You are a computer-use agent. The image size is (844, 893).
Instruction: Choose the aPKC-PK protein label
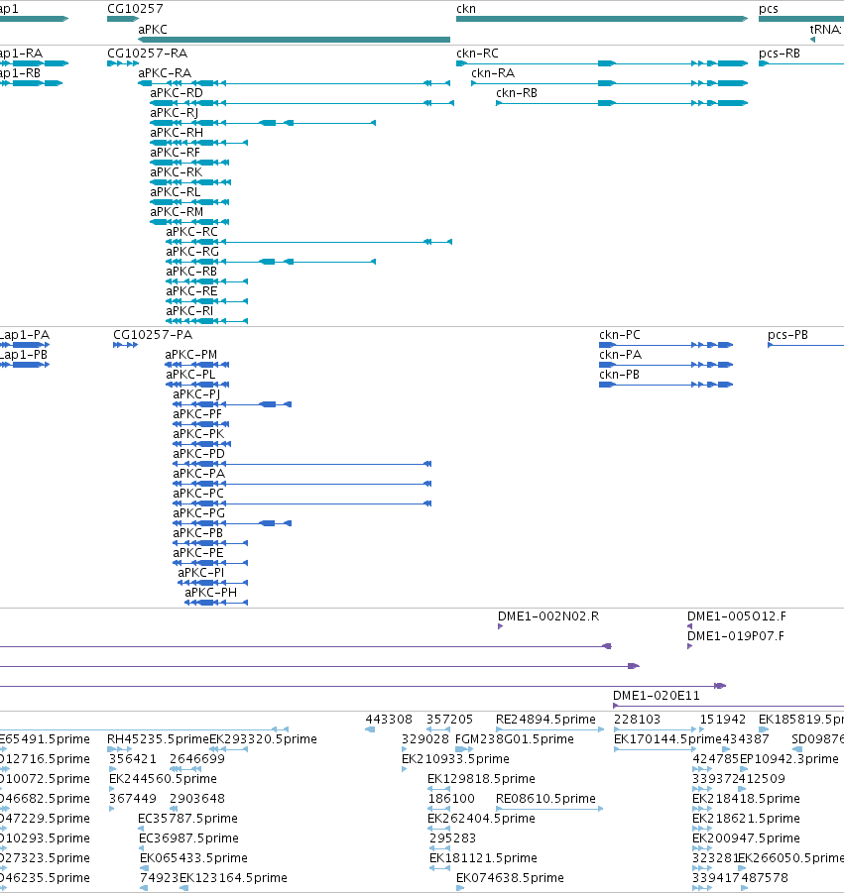(x=198, y=434)
